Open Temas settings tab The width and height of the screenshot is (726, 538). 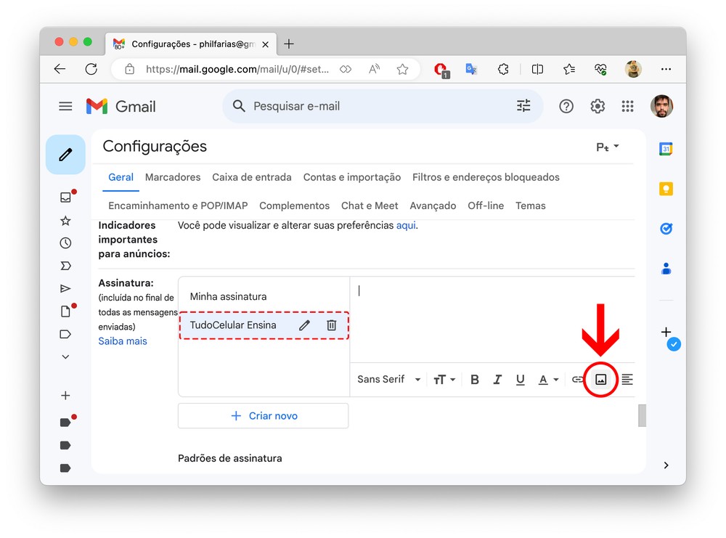coord(531,205)
